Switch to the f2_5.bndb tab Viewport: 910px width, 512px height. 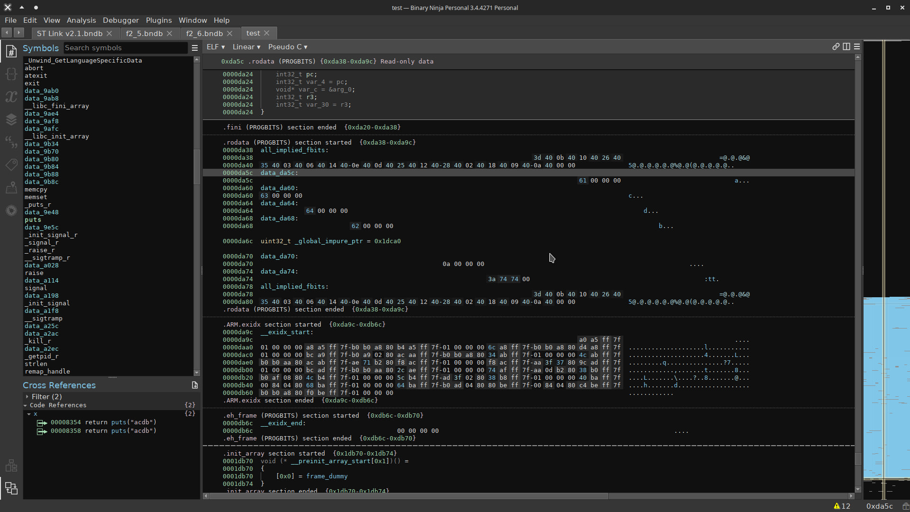coord(145,33)
